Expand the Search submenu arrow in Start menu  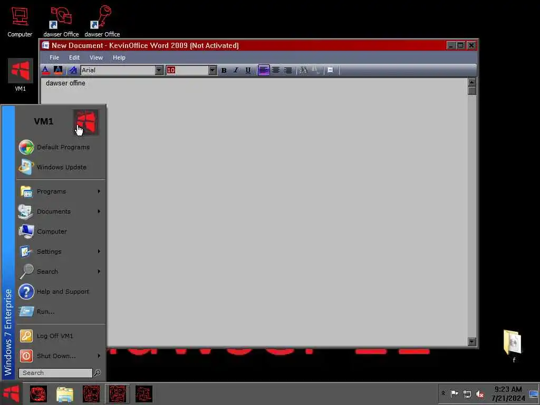pos(99,272)
